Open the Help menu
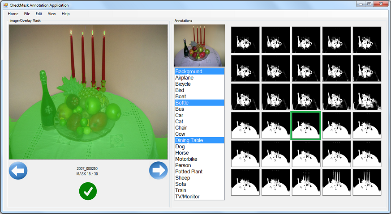 [x=66, y=14]
